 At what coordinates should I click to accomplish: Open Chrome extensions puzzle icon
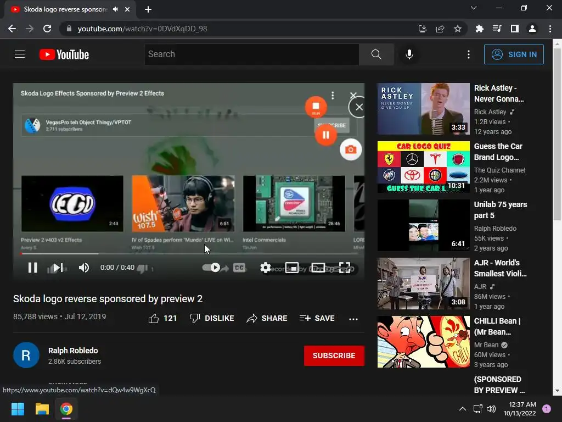coord(480,29)
